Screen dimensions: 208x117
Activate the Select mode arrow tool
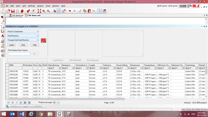coord(100,11)
